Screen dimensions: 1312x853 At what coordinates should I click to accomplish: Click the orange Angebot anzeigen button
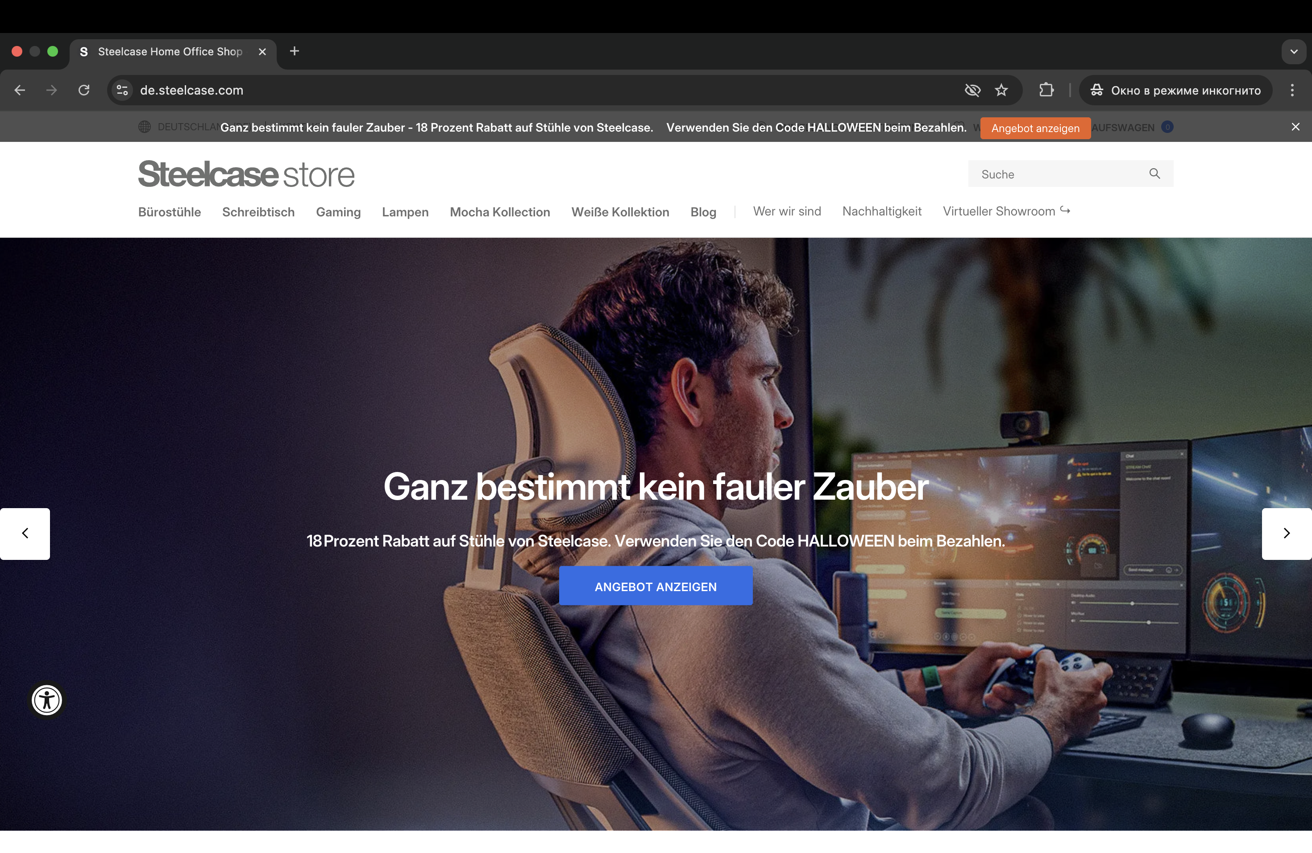1035,128
